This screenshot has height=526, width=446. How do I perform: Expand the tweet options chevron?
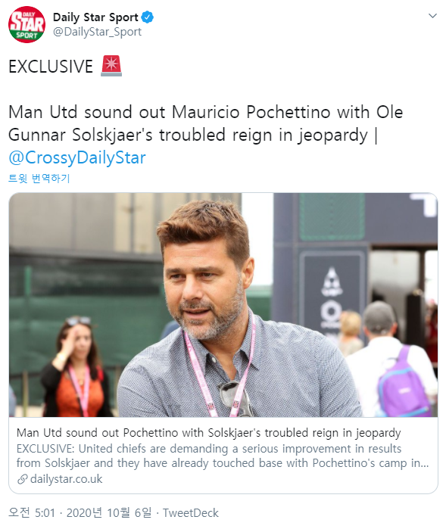[432, 16]
